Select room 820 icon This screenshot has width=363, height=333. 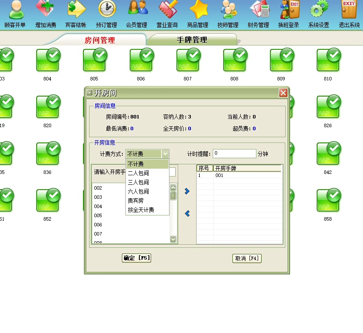pyautogui.click(x=48, y=107)
